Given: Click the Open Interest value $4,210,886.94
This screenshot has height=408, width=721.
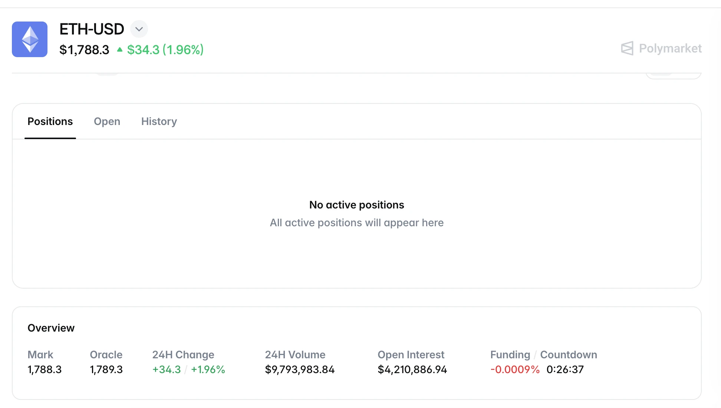Looking at the screenshot, I should [x=412, y=369].
